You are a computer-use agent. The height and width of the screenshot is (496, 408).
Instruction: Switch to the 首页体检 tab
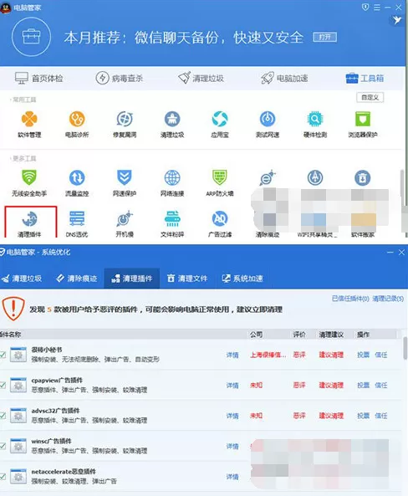pyautogui.click(x=39, y=78)
